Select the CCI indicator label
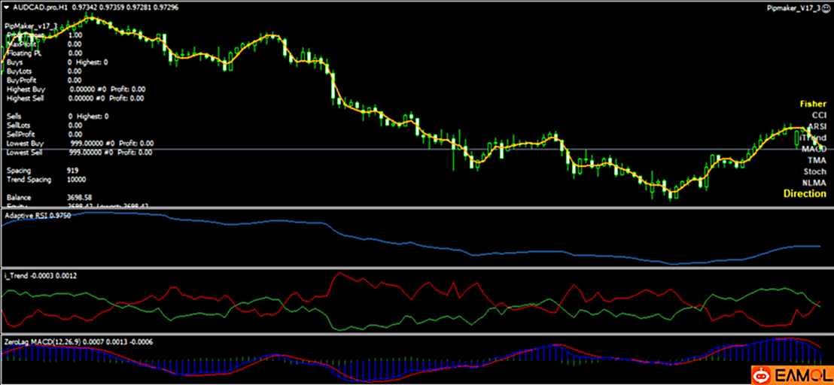Viewport: 834px width, 385px height. pyautogui.click(x=818, y=115)
